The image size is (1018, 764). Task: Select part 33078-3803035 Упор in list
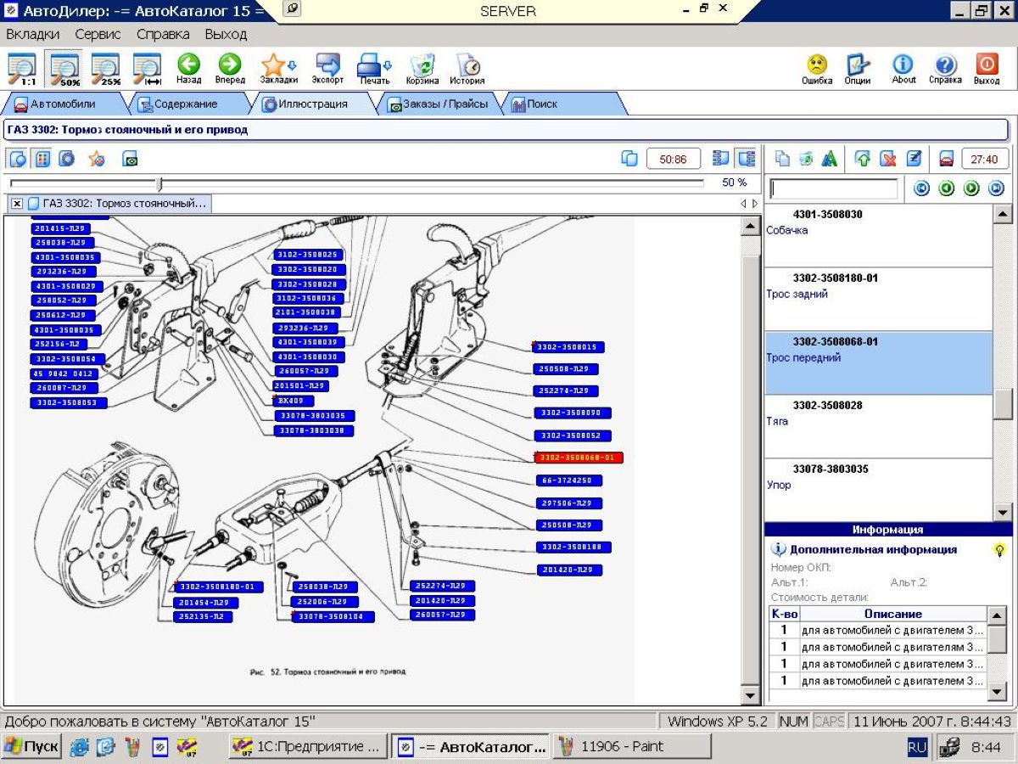878,490
